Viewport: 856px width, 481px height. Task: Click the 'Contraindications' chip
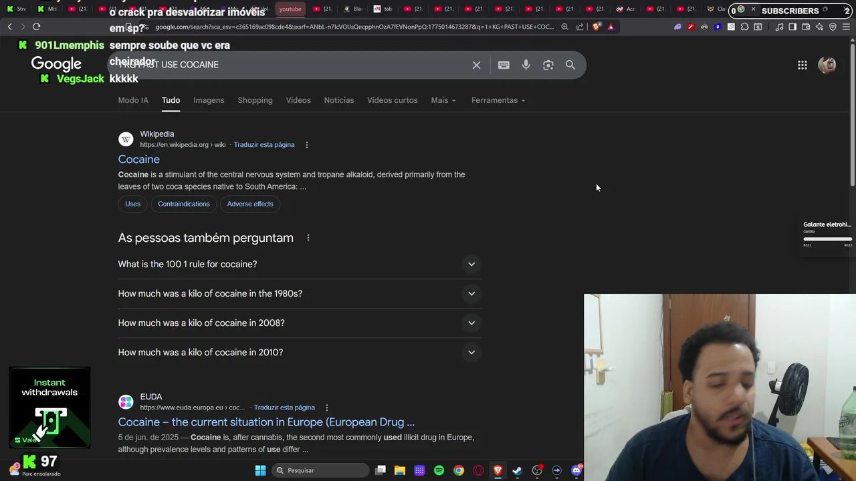(x=184, y=204)
